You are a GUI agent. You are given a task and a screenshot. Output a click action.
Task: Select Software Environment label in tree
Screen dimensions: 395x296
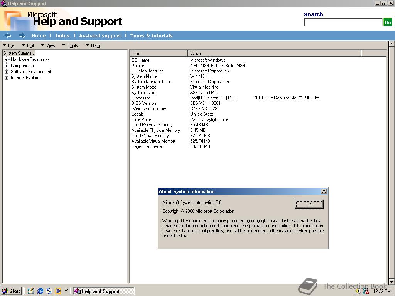tap(31, 72)
